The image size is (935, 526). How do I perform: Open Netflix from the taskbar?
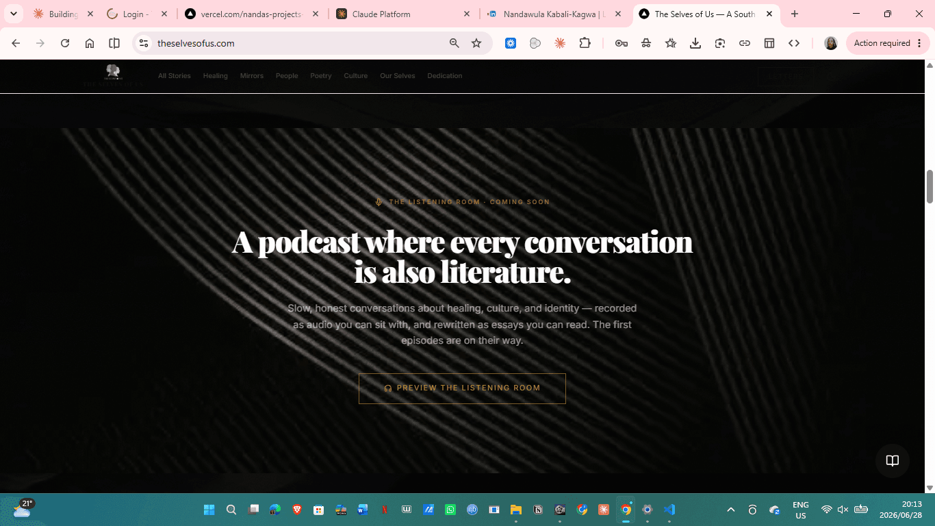(x=385, y=510)
